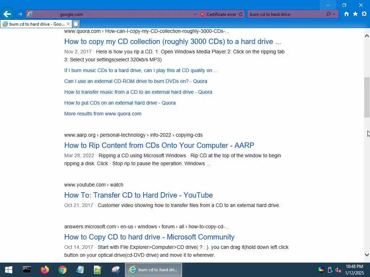Viewport: 370px width, 277px height.
Task: Open 'How to Copy CD to hard drive - Microsoft Community'
Action: click(x=149, y=237)
